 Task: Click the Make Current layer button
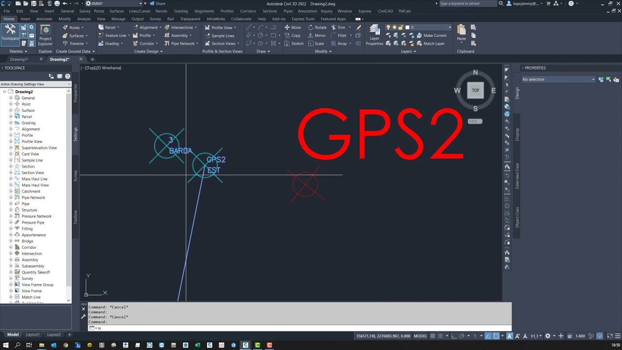coord(431,35)
